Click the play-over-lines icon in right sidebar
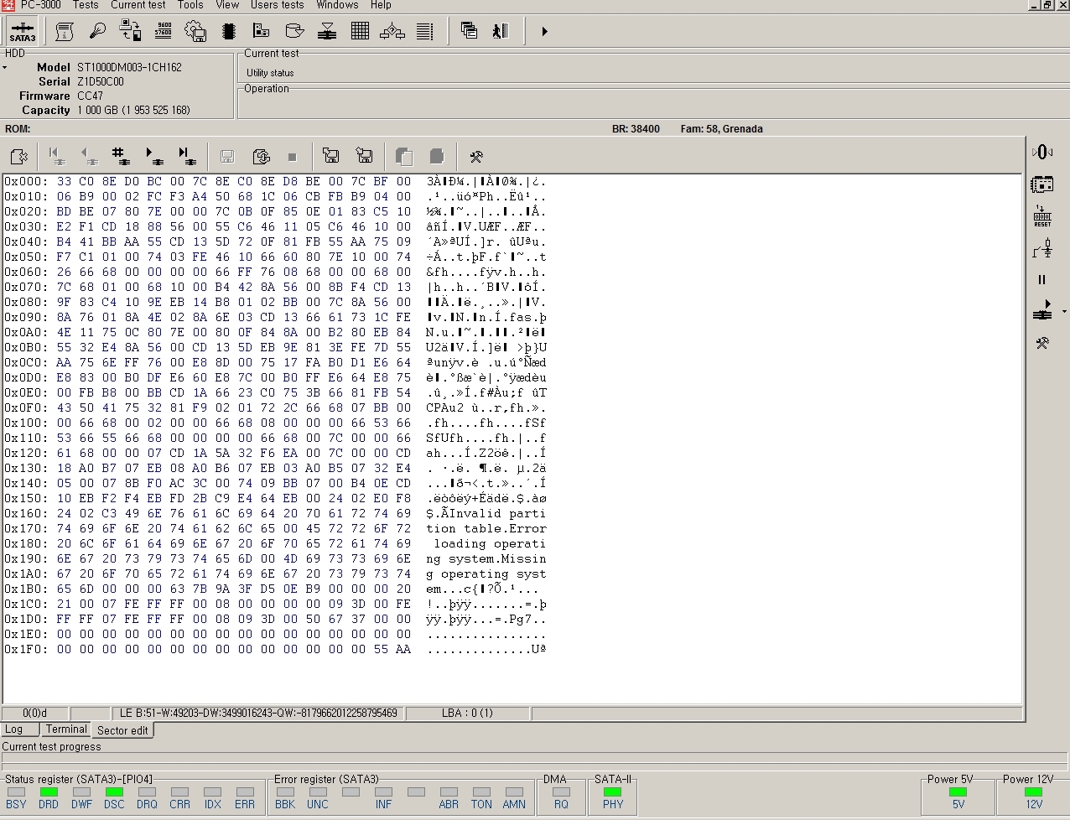 1042,310
